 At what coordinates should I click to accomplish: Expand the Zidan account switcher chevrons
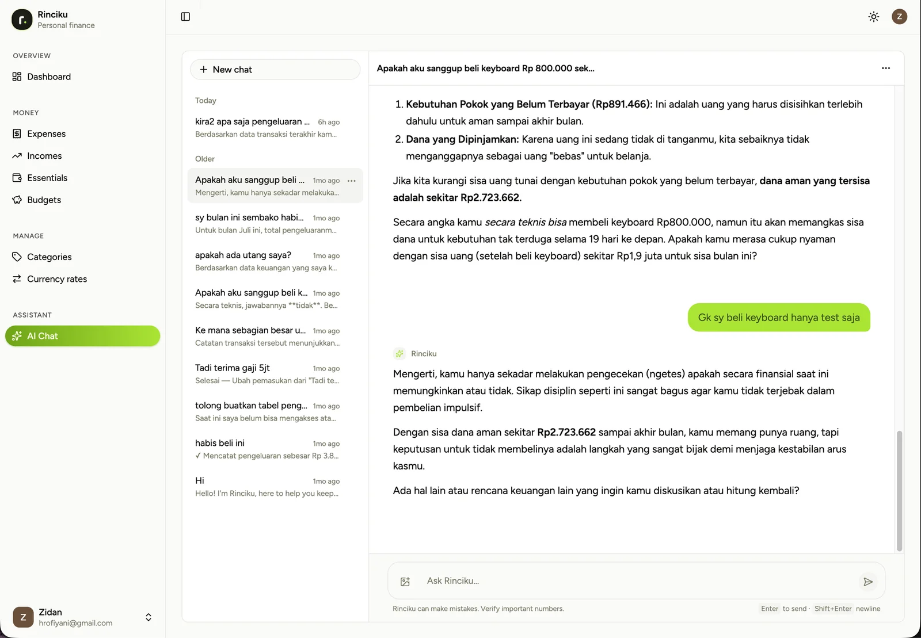(149, 617)
